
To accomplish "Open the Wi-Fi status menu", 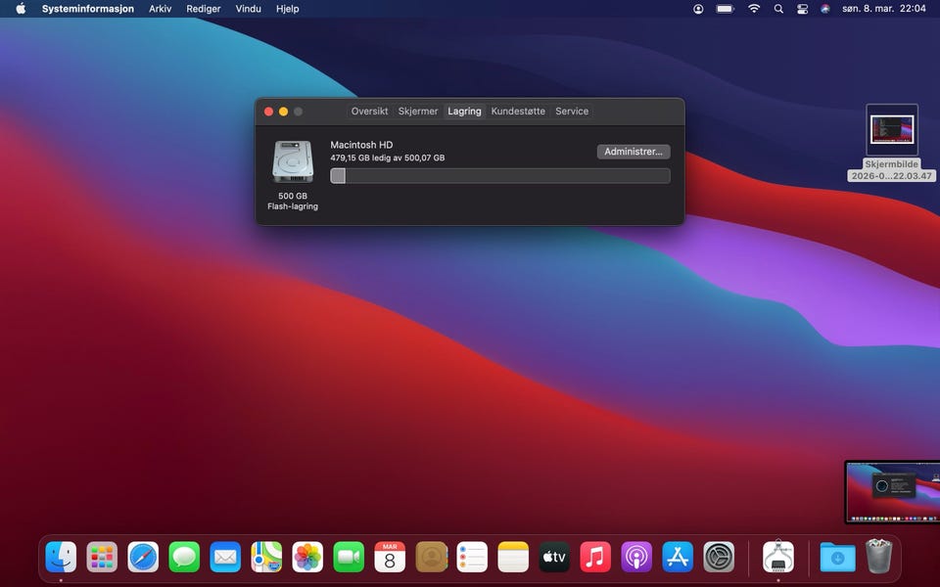I will pyautogui.click(x=753, y=9).
